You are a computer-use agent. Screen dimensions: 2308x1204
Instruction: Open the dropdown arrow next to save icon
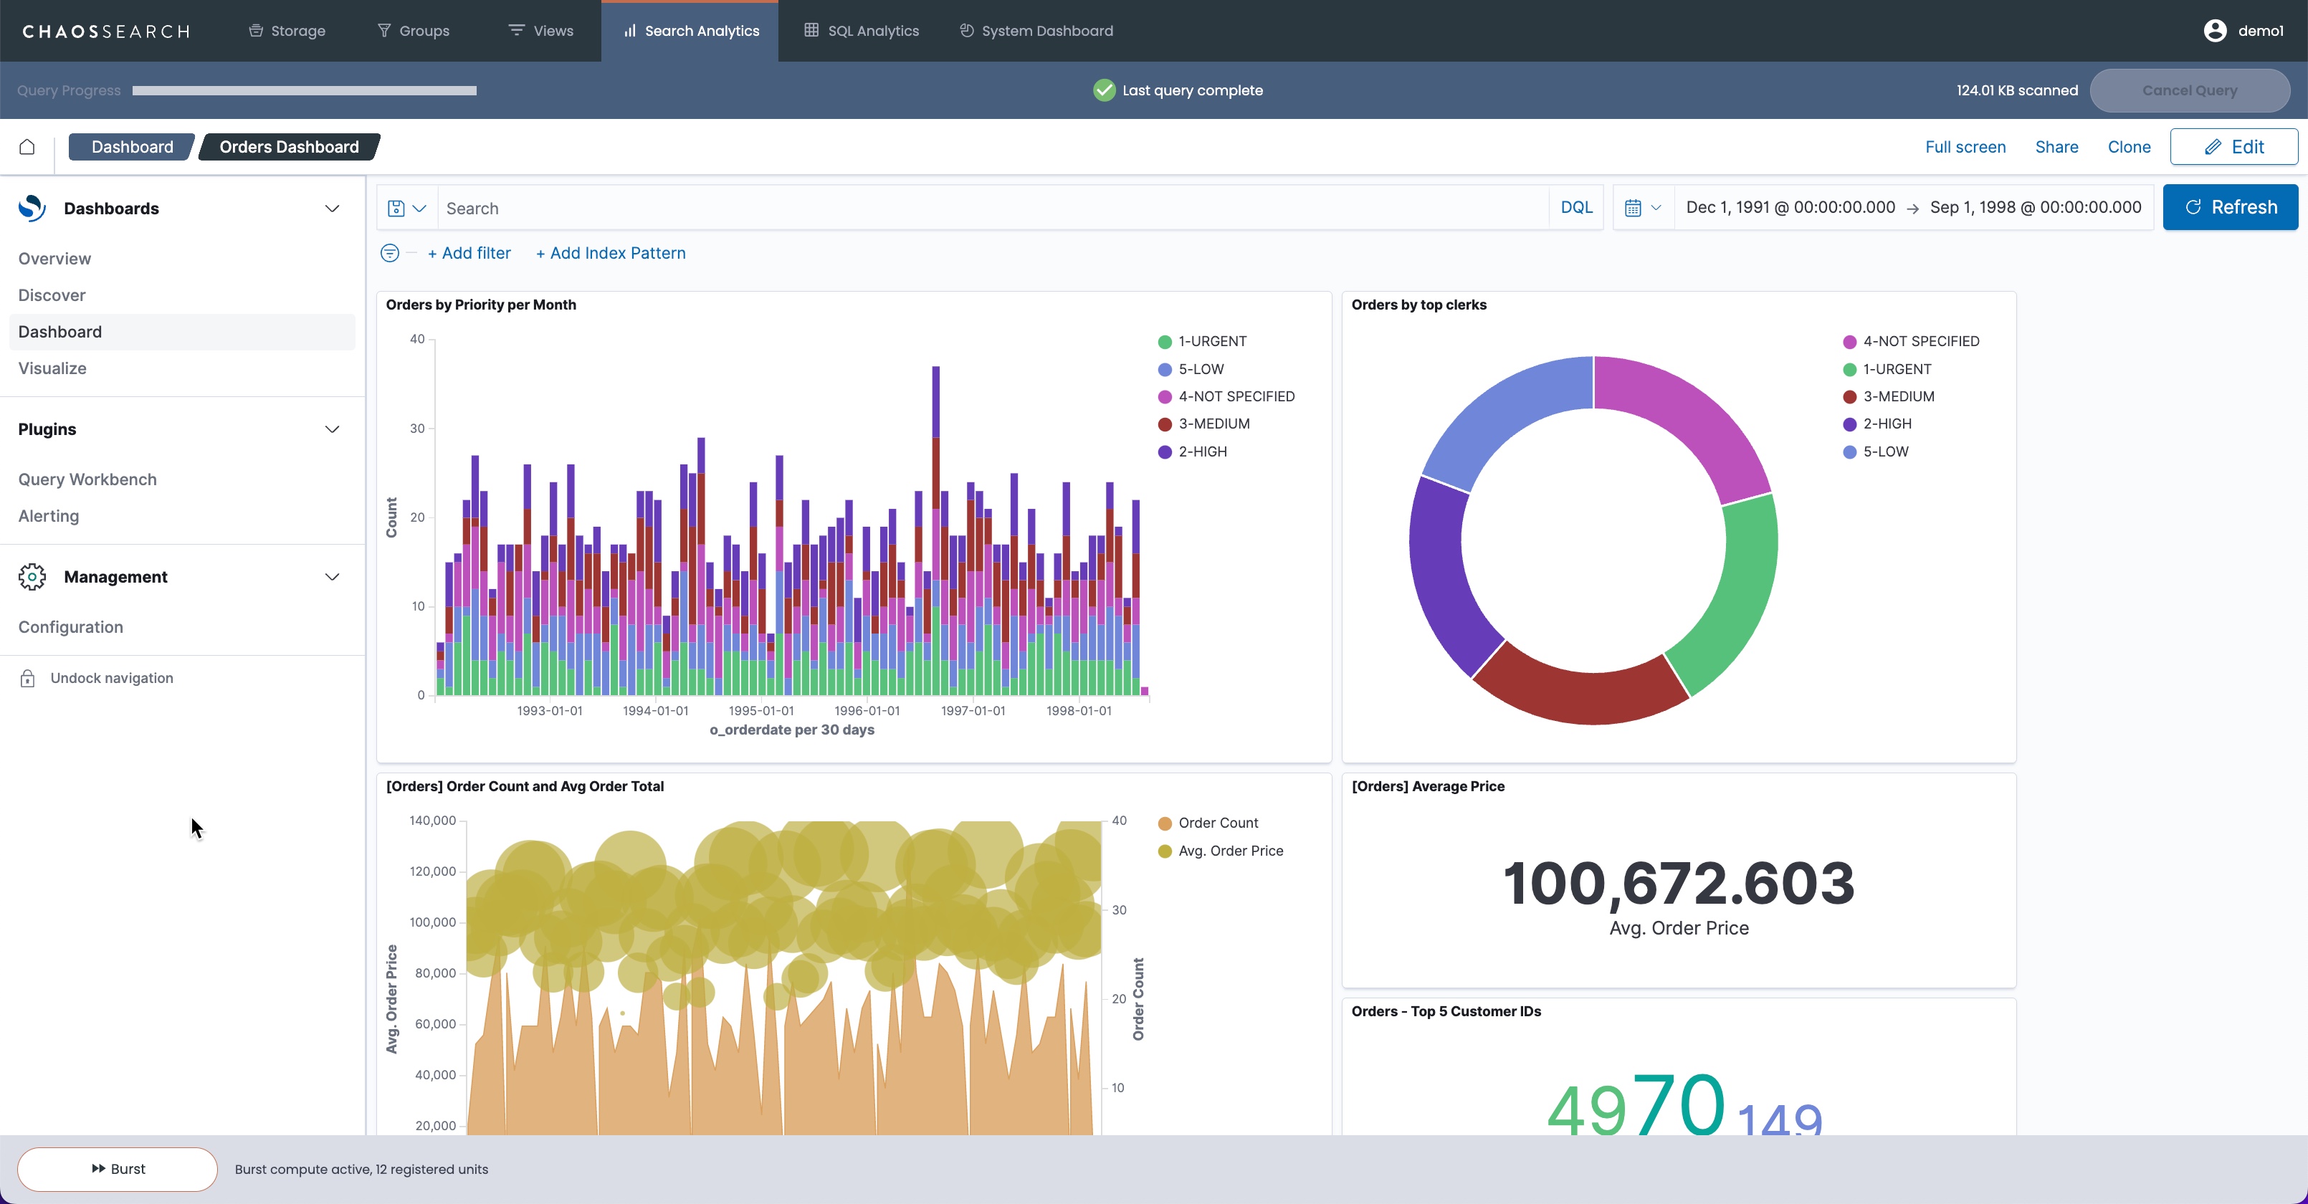point(419,207)
